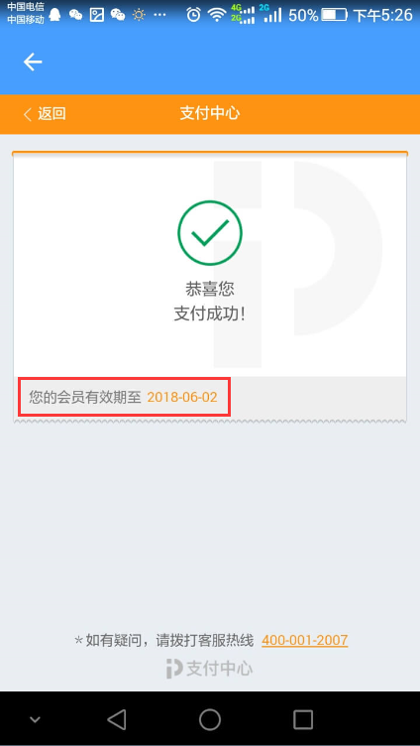Tap the green checkmark success icon

210,233
